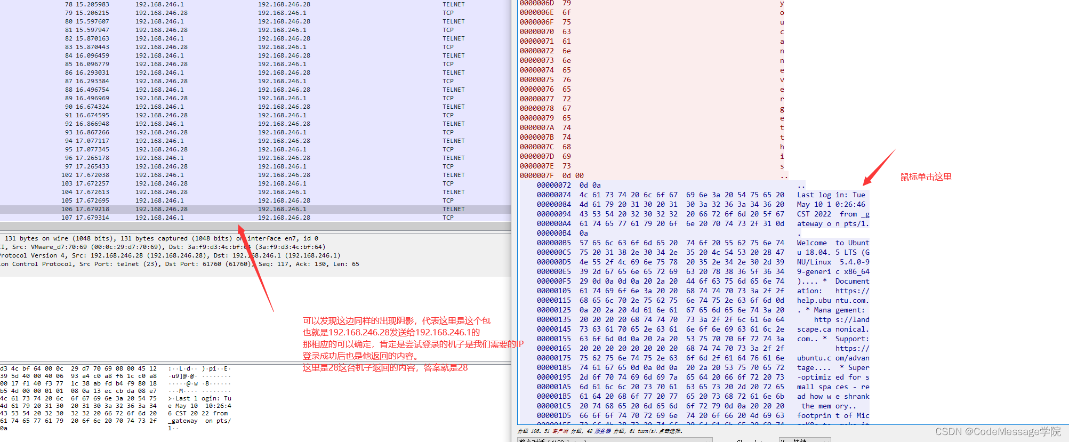The height and width of the screenshot is (442, 1069).
Task: Click source address of packet 103
Action: (161, 183)
